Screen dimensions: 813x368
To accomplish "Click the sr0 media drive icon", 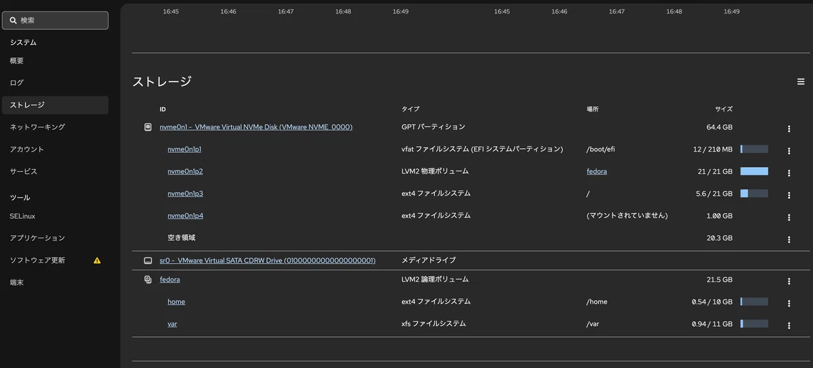I will pos(148,260).
